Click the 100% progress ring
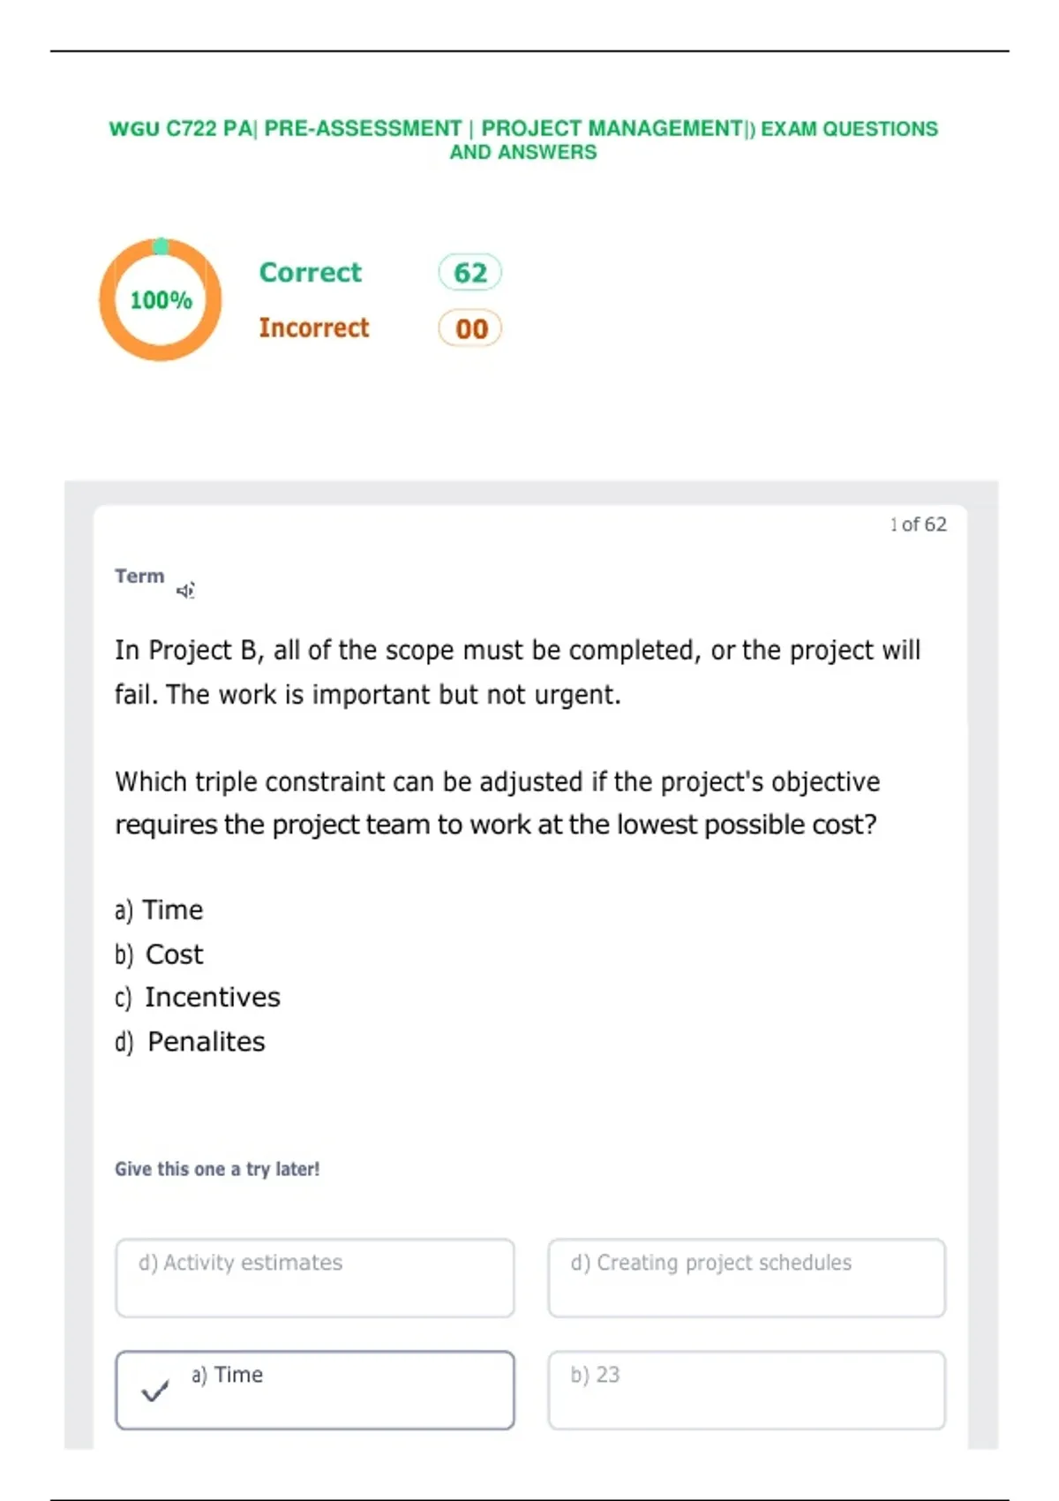Image resolution: width=1059 pixels, height=1501 pixels. click(x=161, y=299)
